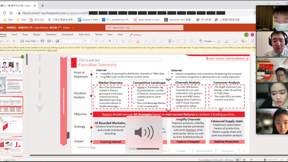This screenshot has width=288, height=162.
Task: Open the font name combo box
Action: 73,41
